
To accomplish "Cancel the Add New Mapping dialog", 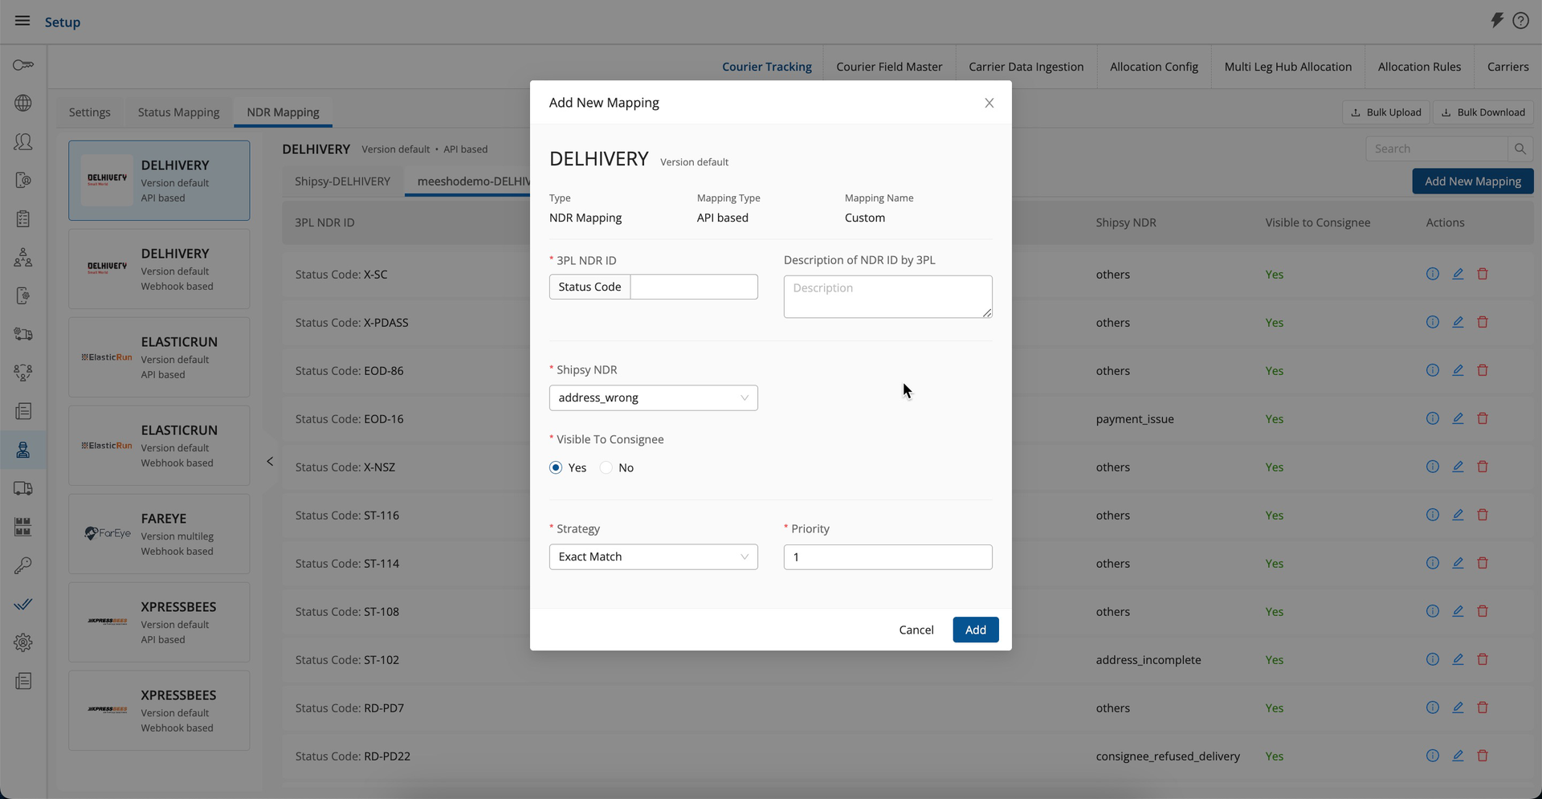I will (x=916, y=630).
